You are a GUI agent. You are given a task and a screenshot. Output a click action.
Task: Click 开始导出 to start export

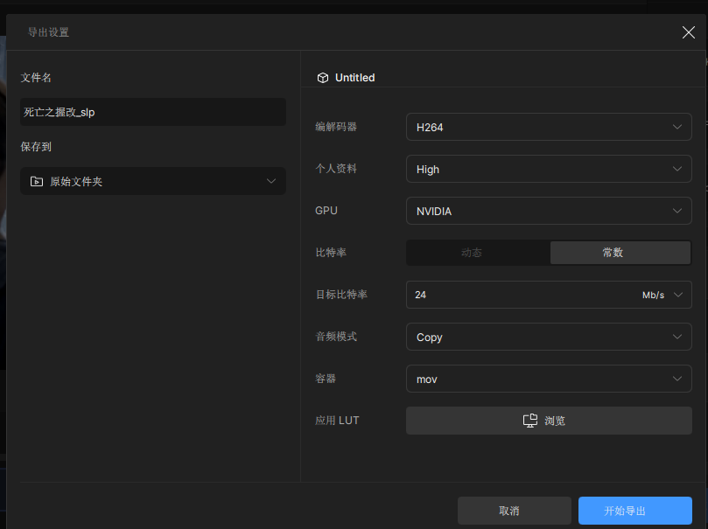(634, 511)
